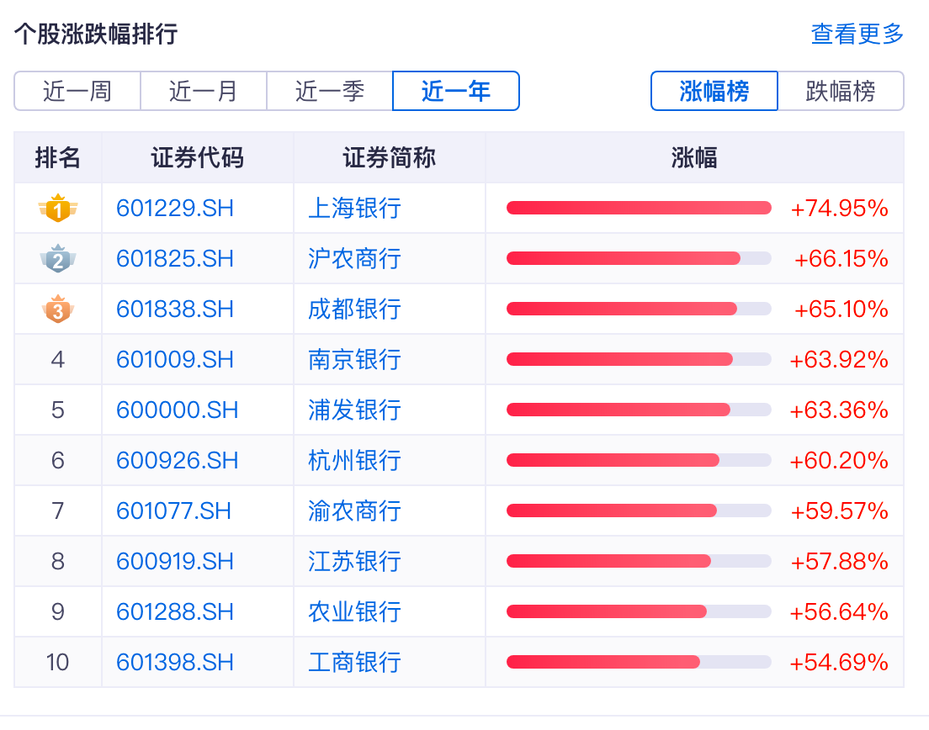929x730 pixels.
Task: Click the 沪农商行 gain progress bar
Action: coord(639,258)
